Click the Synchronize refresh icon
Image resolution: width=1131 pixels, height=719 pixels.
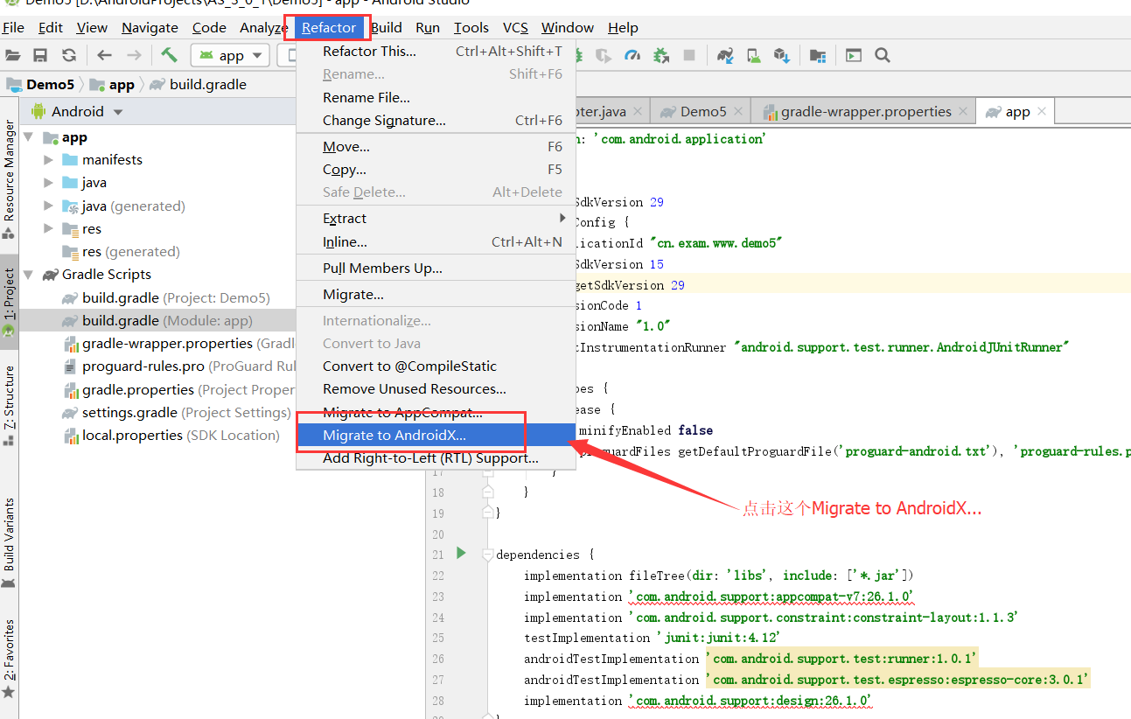[69, 55]
